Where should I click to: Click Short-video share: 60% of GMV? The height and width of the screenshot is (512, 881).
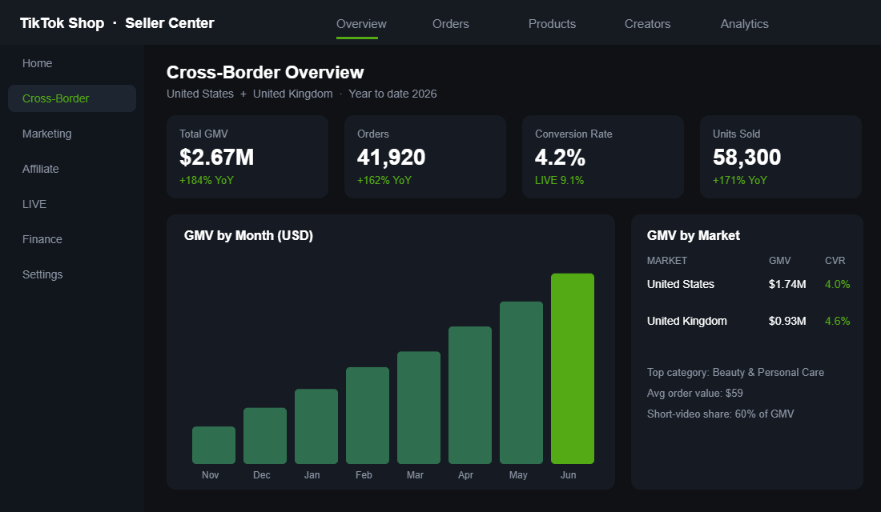click(x=720, y=414)
